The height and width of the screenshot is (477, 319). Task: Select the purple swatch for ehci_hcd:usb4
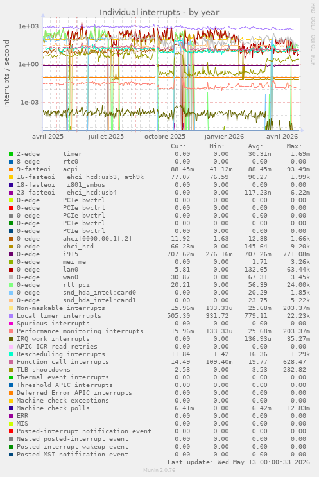[11, 193]
